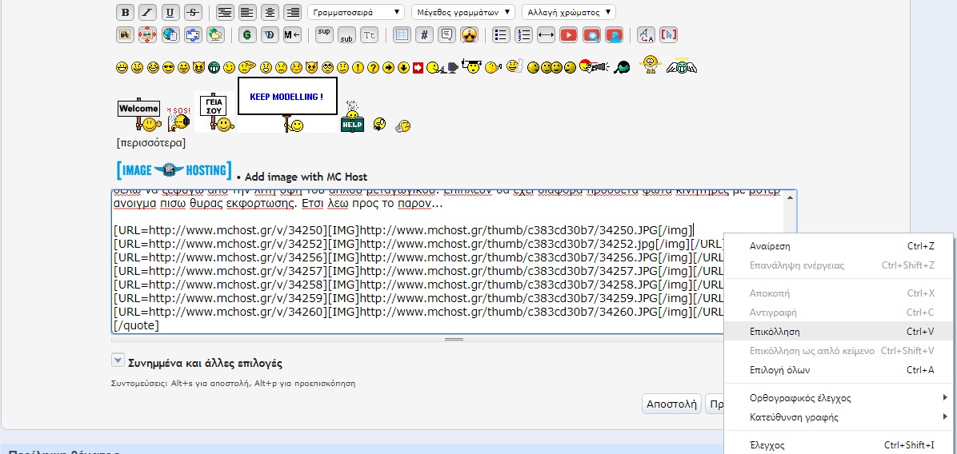Align text right in the editor toolbar

pyautogui.click(x=292, y=12)
